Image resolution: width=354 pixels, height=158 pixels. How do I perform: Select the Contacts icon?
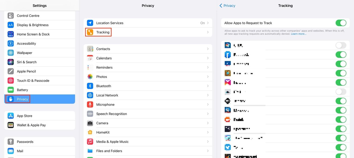pyautogui.click(x=90, y=49)
